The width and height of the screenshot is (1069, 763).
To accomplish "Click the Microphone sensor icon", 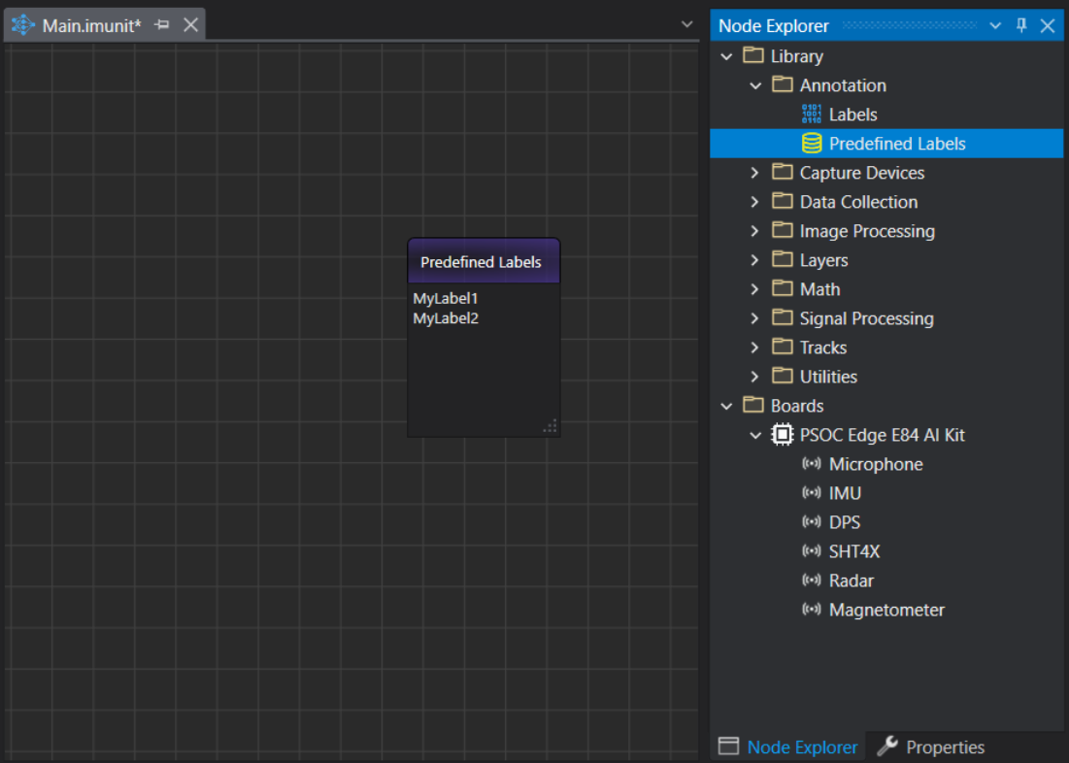I will (x=812, y=464).
